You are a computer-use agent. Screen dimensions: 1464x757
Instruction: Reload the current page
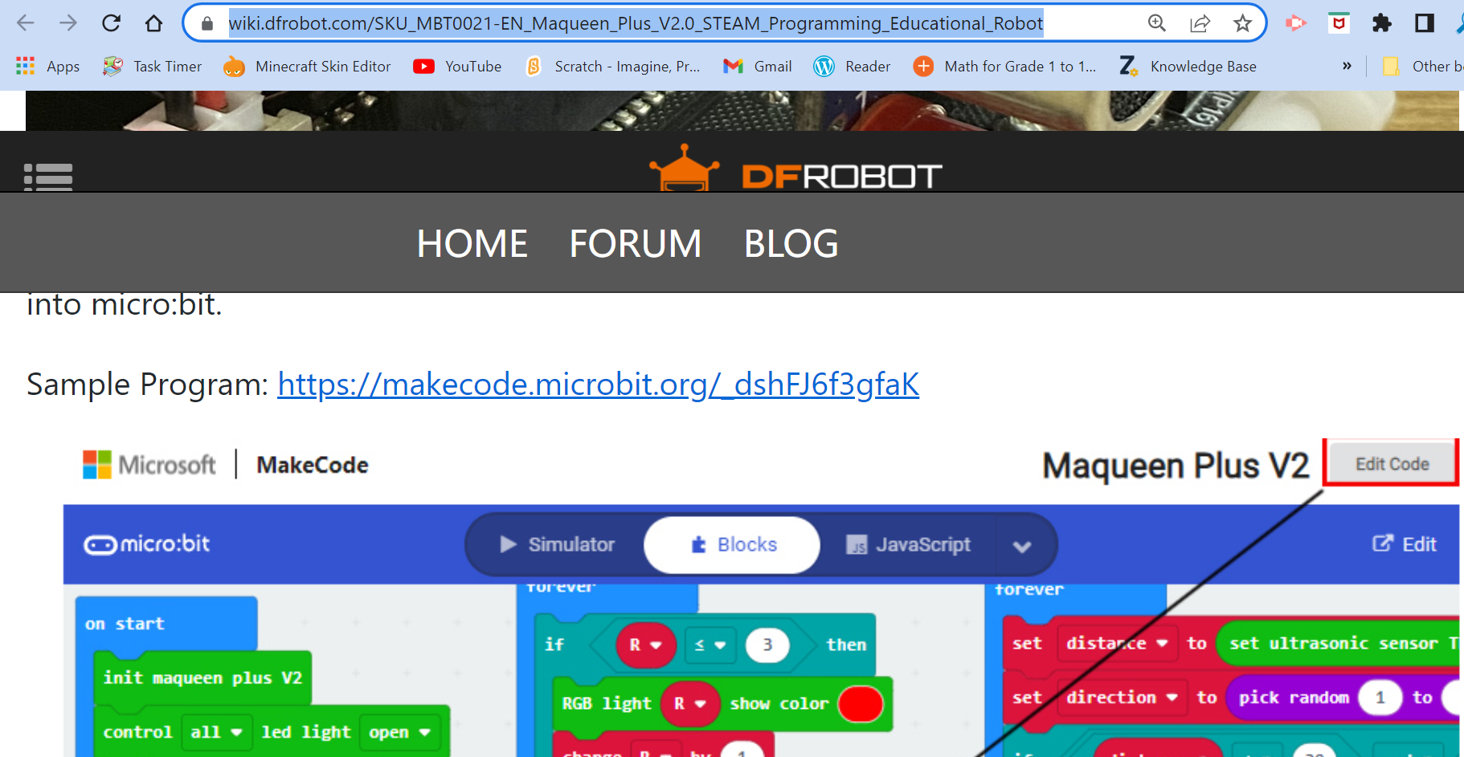click(111, 23)
